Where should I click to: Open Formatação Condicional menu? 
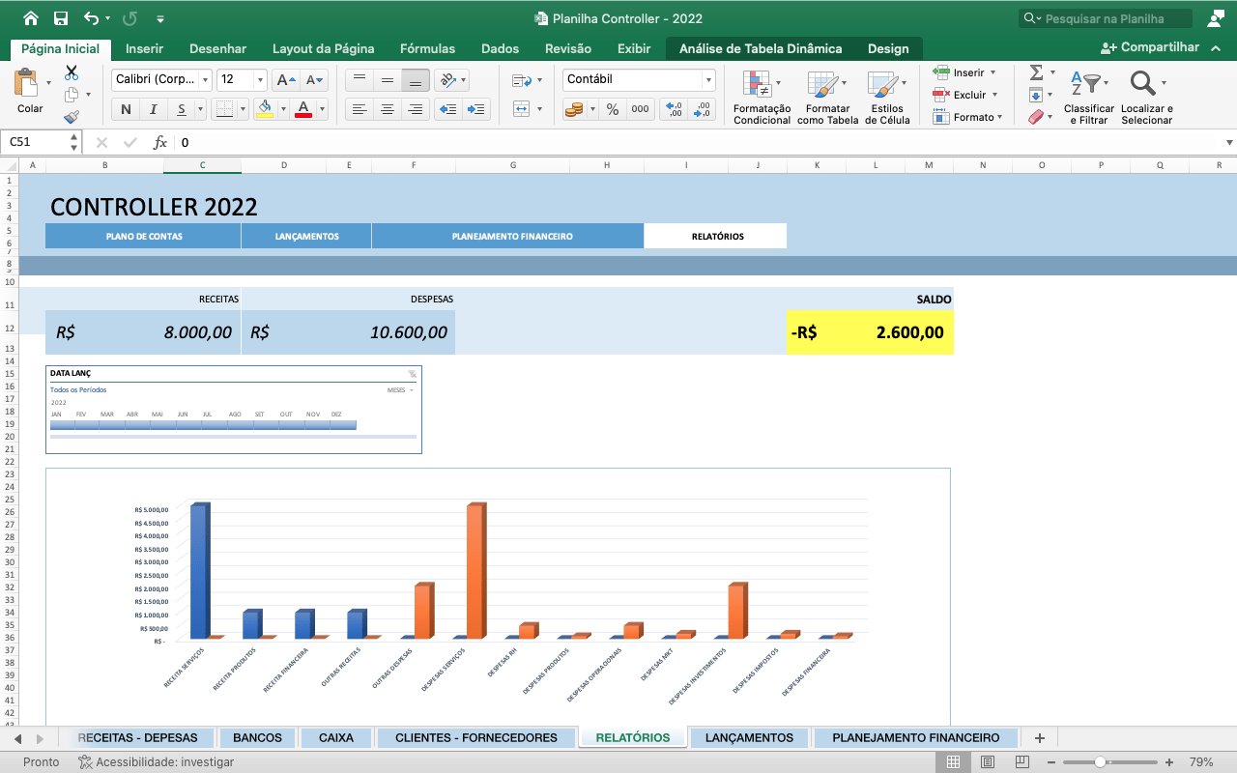[762, 97]
